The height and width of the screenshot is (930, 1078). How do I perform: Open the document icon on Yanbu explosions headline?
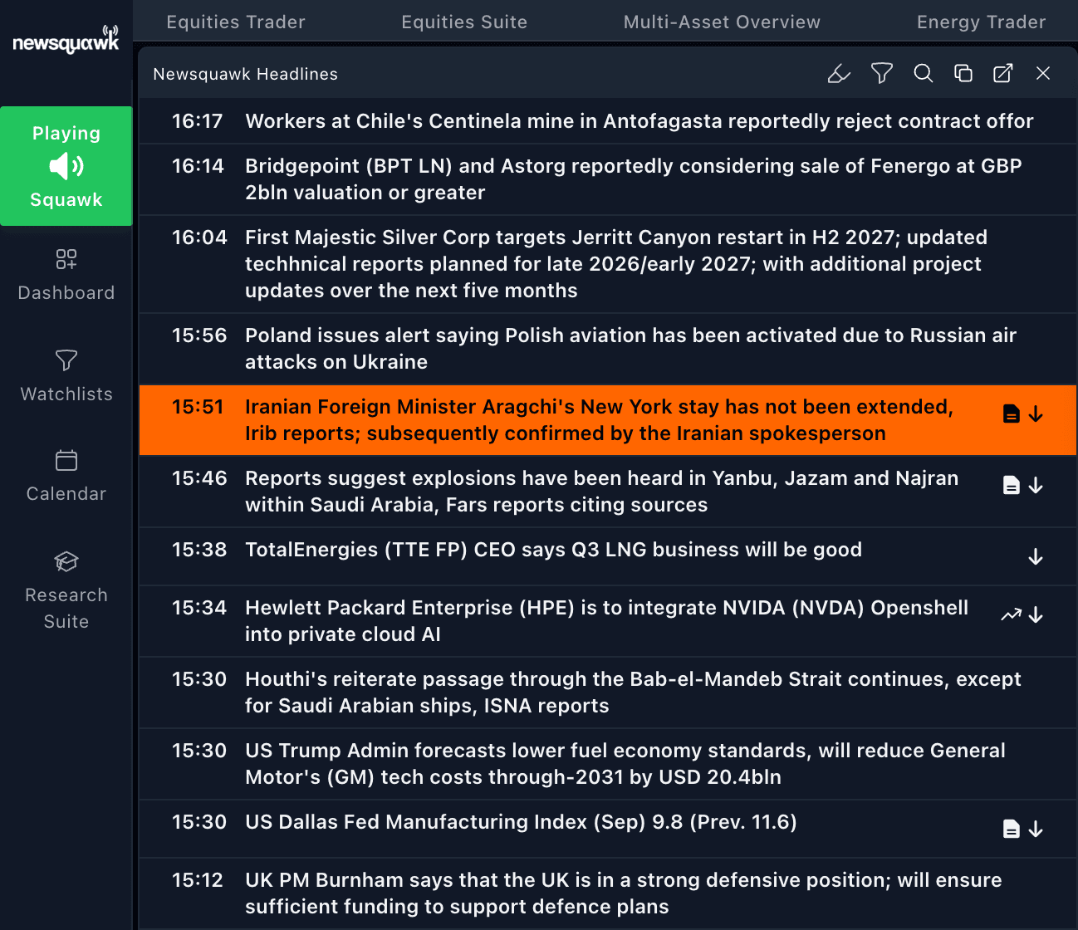point(1011,485)
